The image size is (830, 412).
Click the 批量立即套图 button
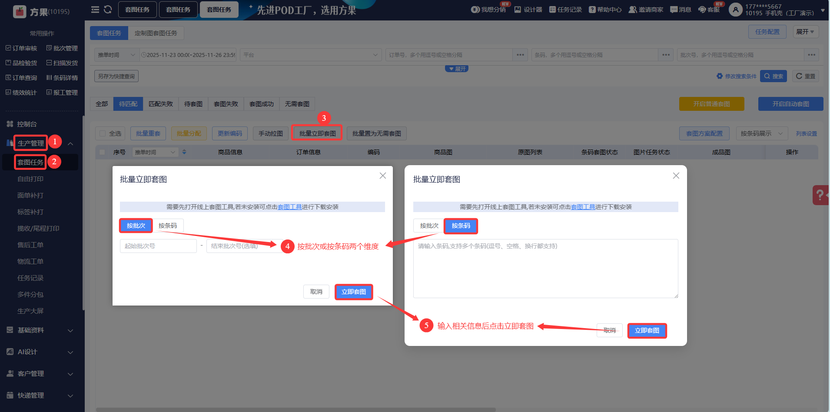pyautogui.click(x=317, y=133)
